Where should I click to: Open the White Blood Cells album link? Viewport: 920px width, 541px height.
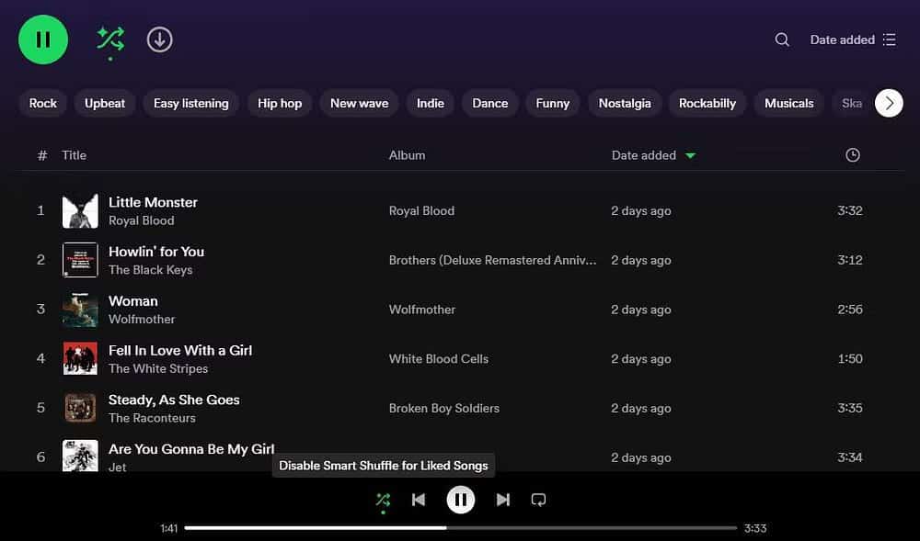coord(438,358)
